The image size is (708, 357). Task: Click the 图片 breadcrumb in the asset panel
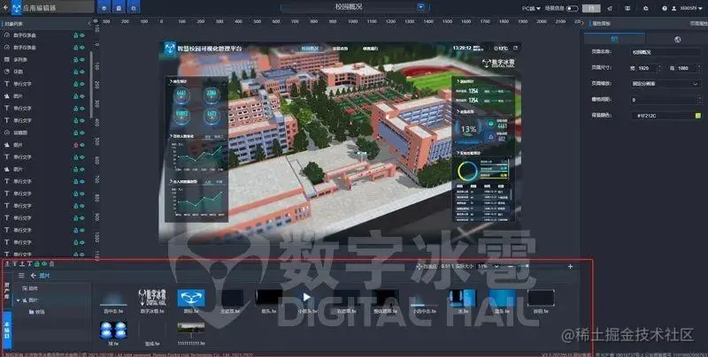click(44, 275)
